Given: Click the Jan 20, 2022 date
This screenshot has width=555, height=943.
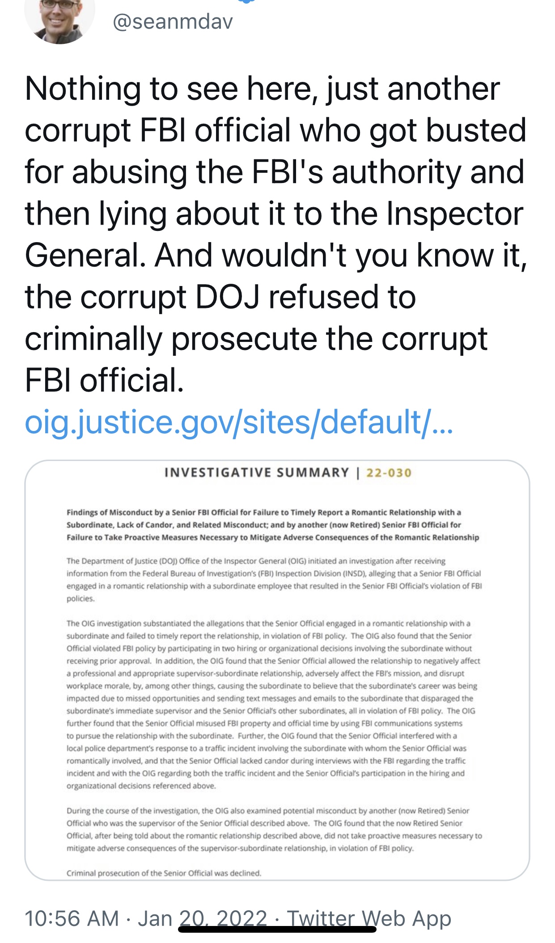Looking at the screenshot, I should 202,919.
